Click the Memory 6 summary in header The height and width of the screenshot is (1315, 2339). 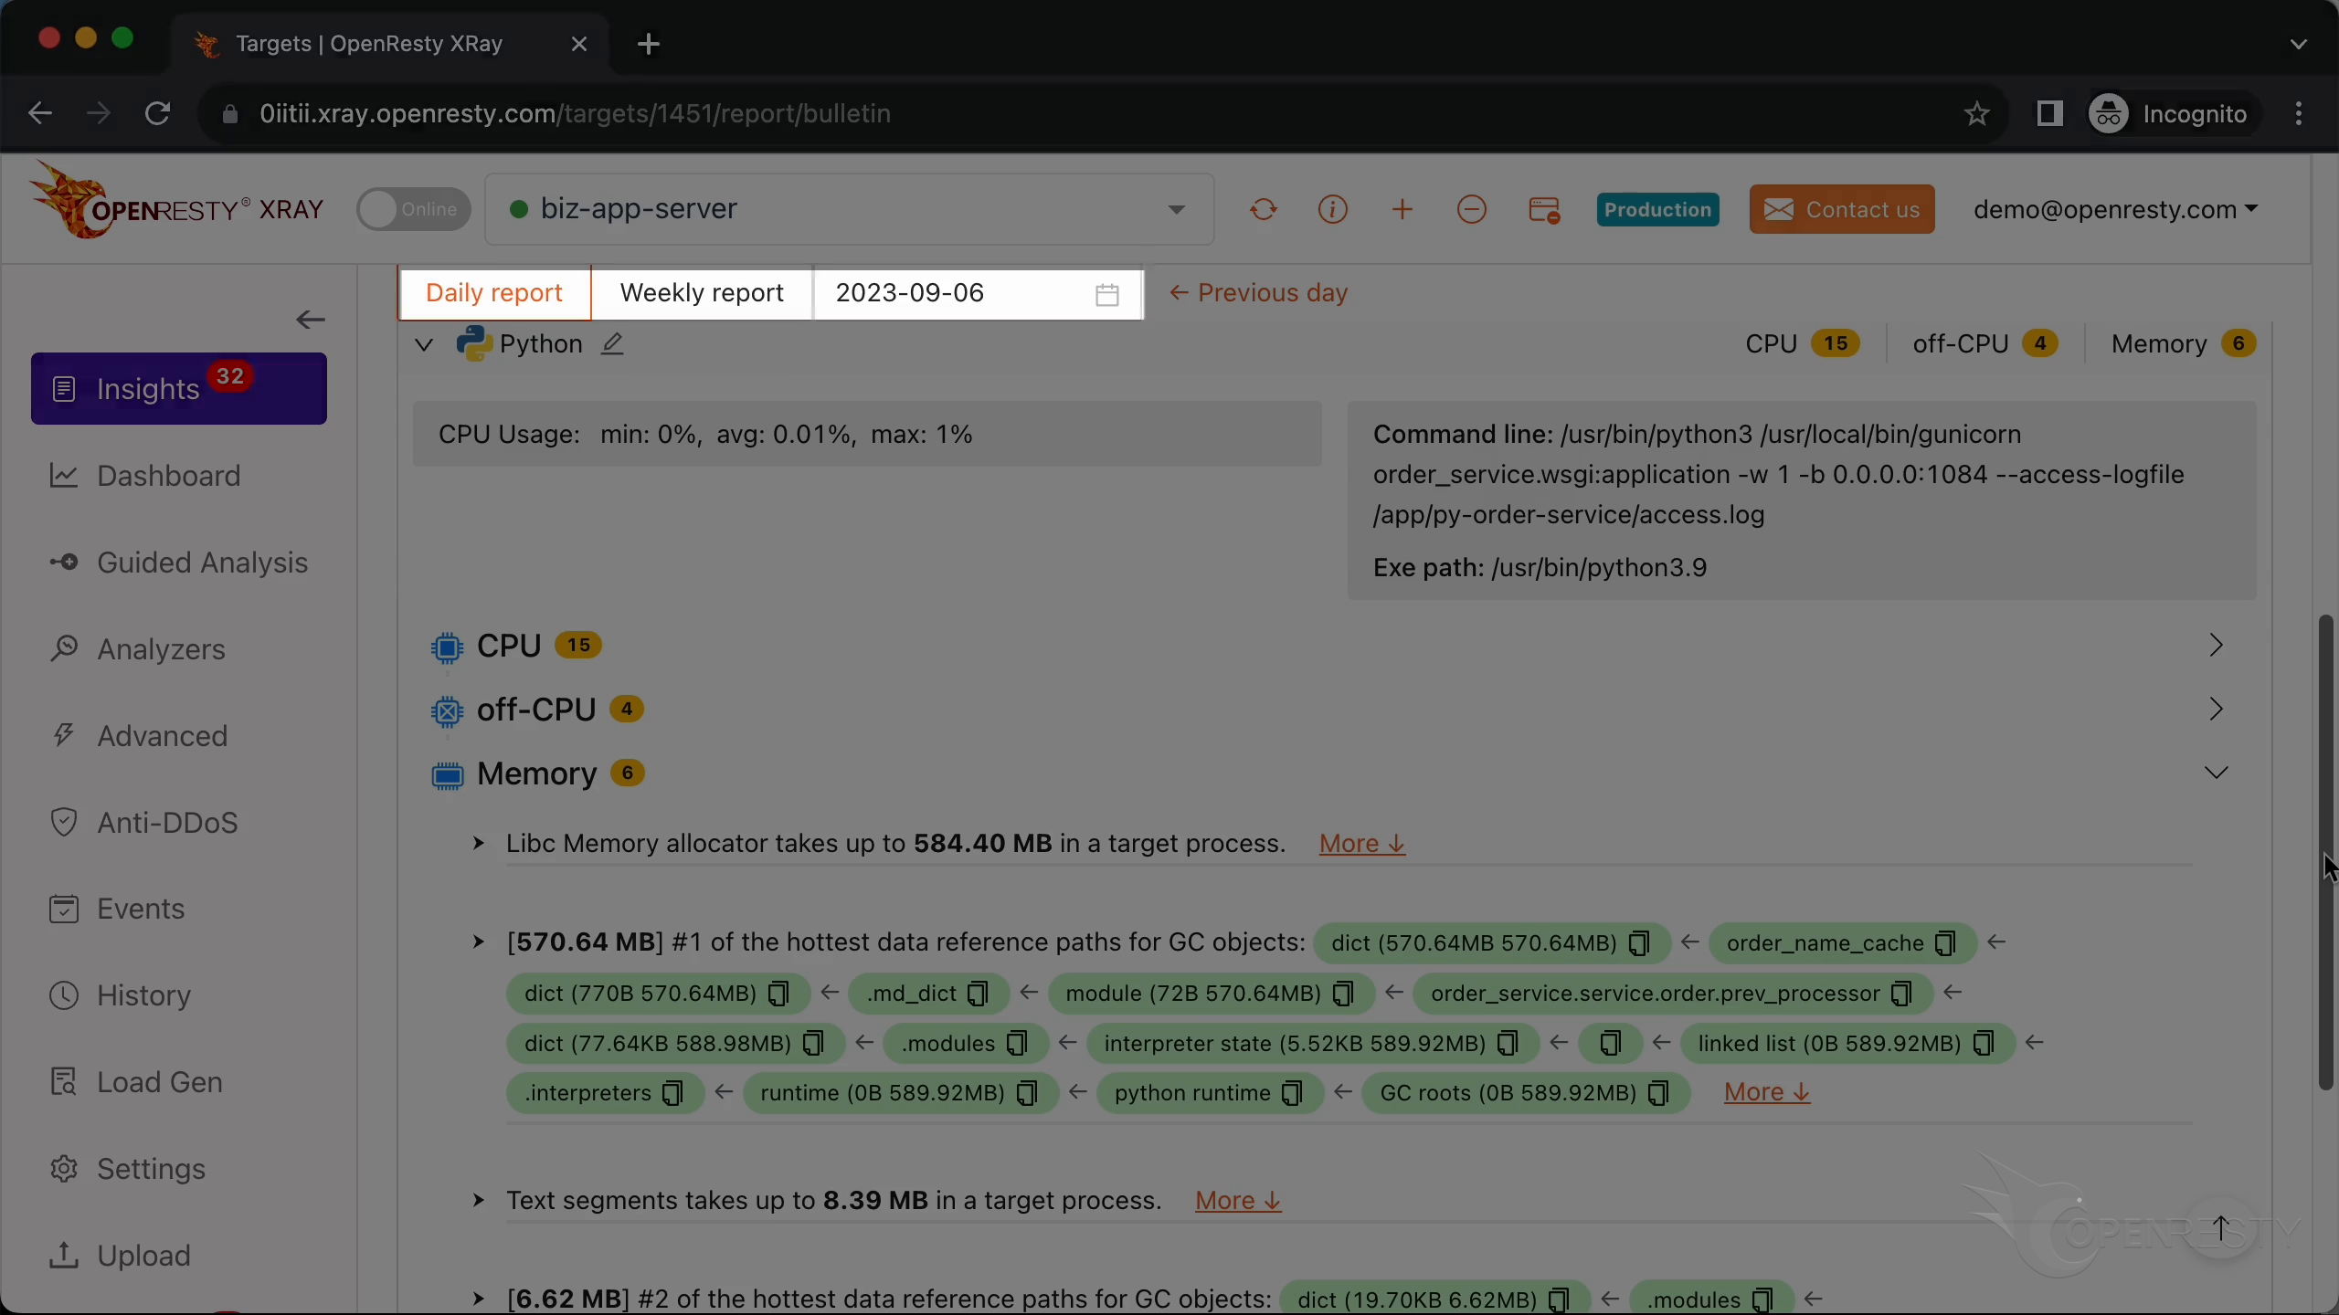point(2184,343)
